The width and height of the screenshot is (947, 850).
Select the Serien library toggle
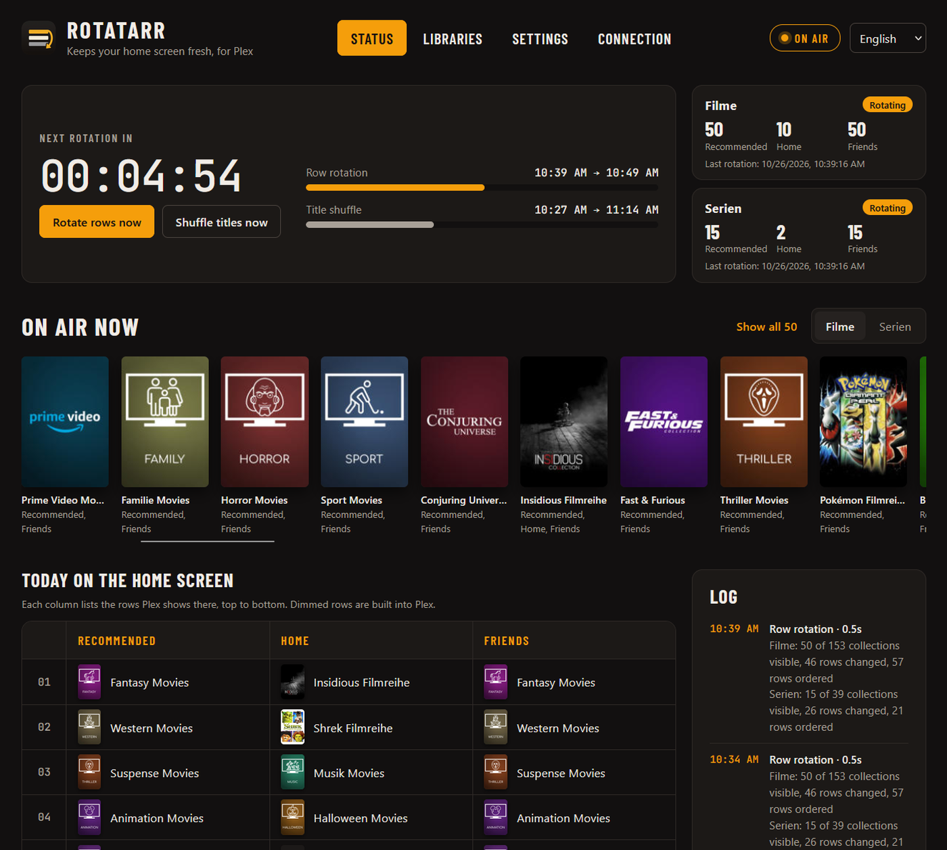[x=895, y=327]
